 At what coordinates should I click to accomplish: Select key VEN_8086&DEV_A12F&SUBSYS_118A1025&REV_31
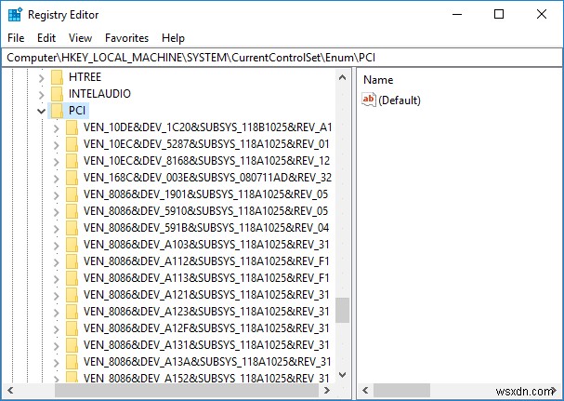(206, 328)
